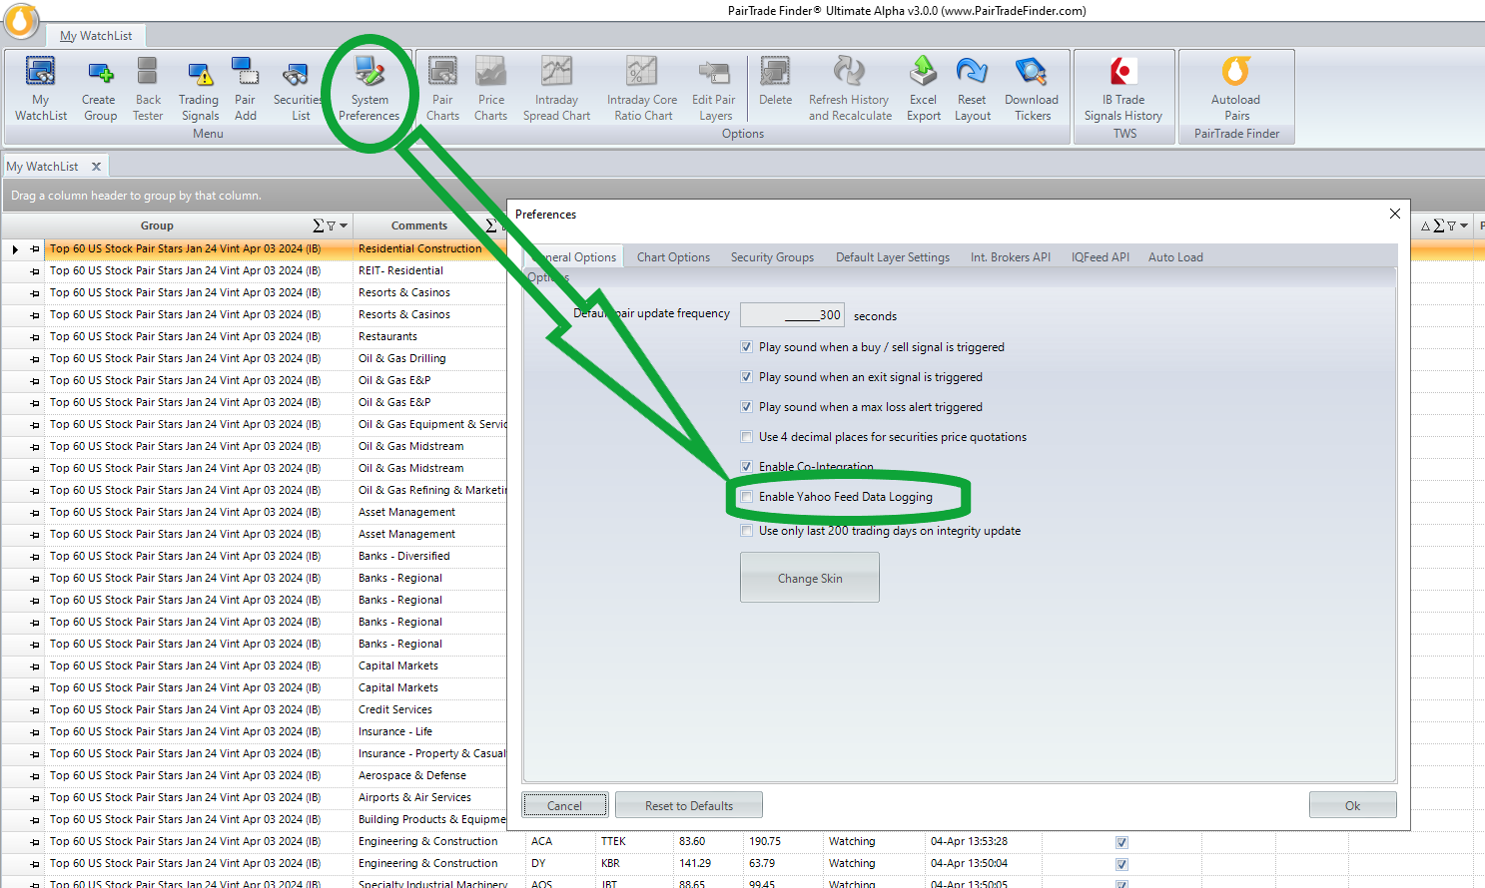The image size is (1485, 888).
Task: Click the pin icon on the Credit Services row
Action: point(34,710)
